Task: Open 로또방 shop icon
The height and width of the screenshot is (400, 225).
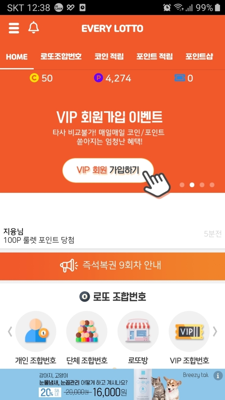Action: (x=138, y=331)
